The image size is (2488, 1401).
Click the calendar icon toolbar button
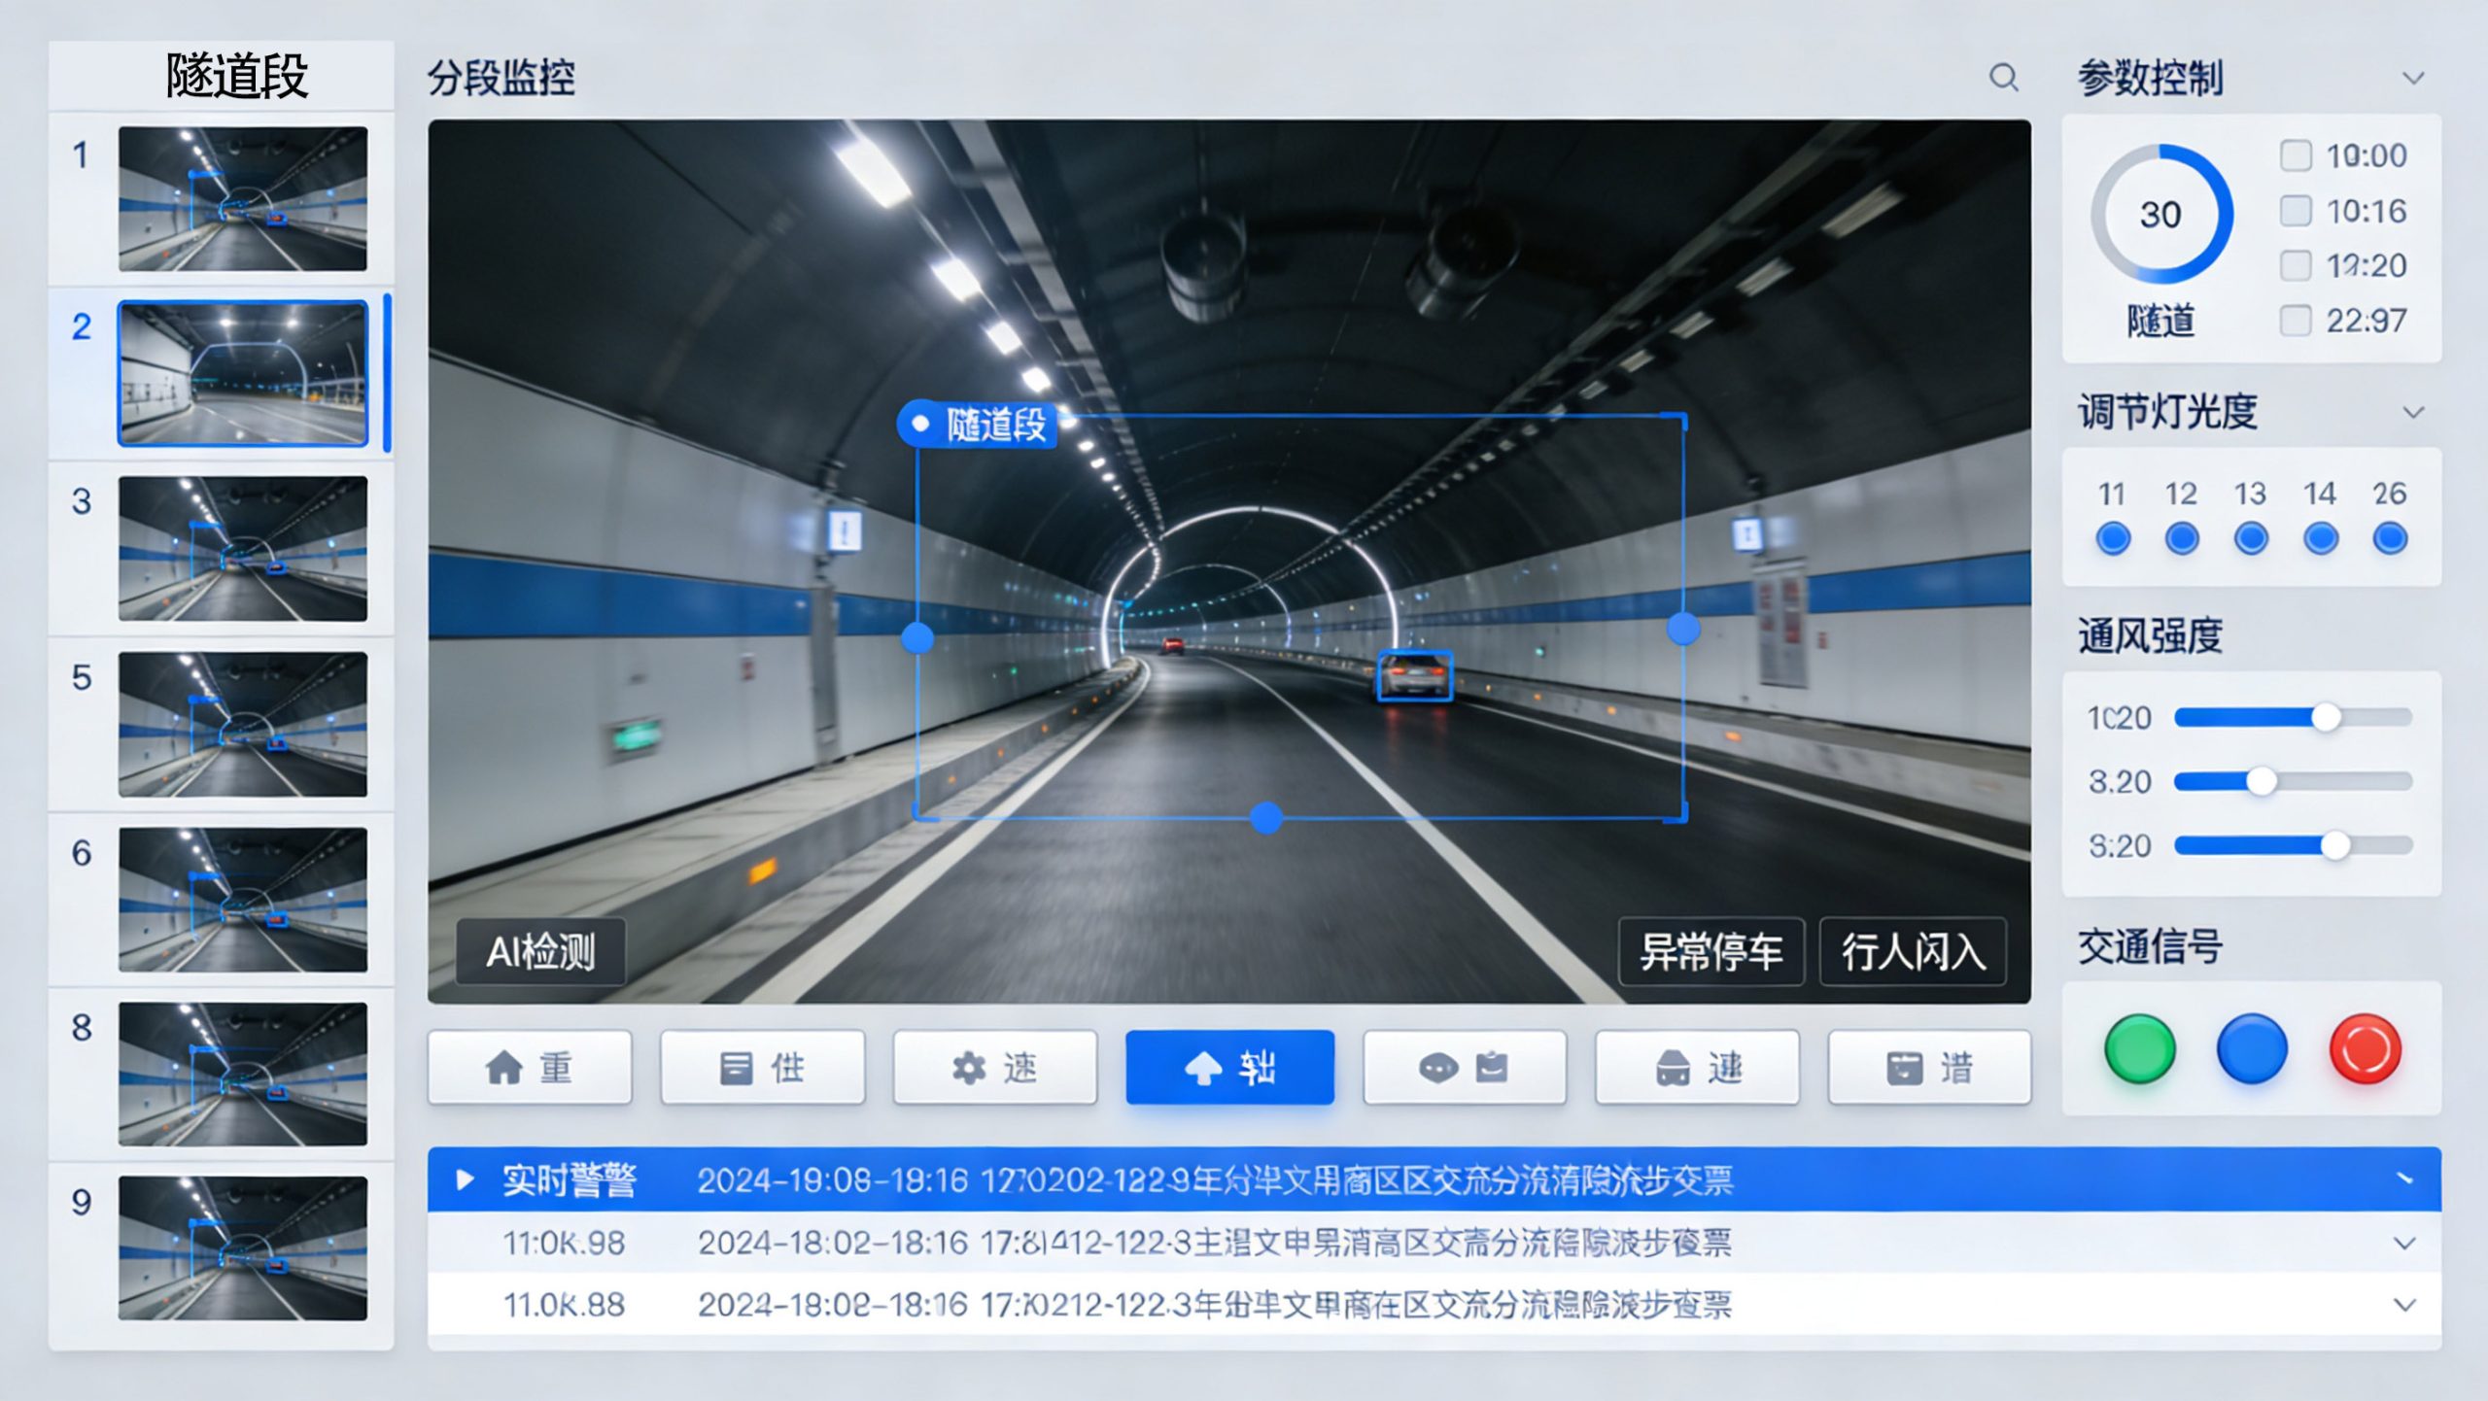coord(1929,1068)
